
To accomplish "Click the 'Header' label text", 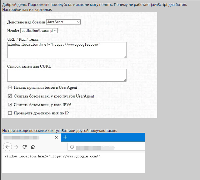I will click(x=13, y=31).
